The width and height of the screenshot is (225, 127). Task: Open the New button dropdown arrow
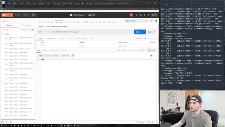click(x=11, y=15)
